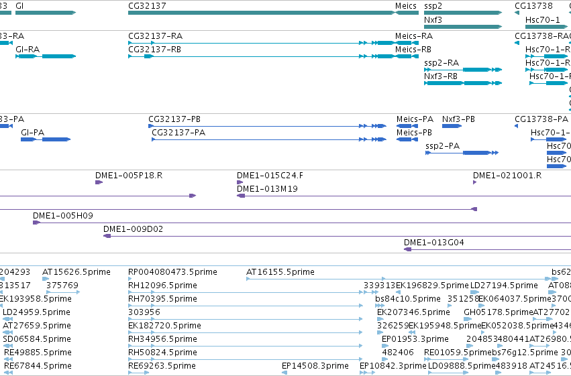Select the DME1-013G04 BAC clone
571x376 pixels.
487,250
